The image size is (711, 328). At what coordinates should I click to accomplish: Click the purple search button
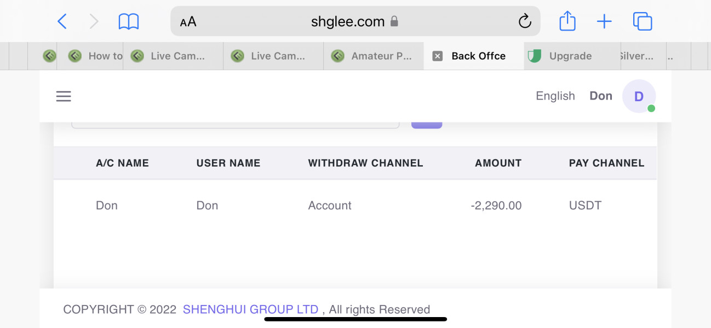427,125
